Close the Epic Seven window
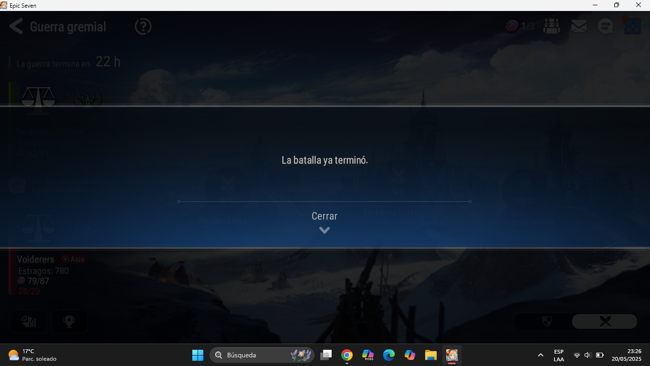This screenshot has height=366, width=650. [x=639, y=5]
